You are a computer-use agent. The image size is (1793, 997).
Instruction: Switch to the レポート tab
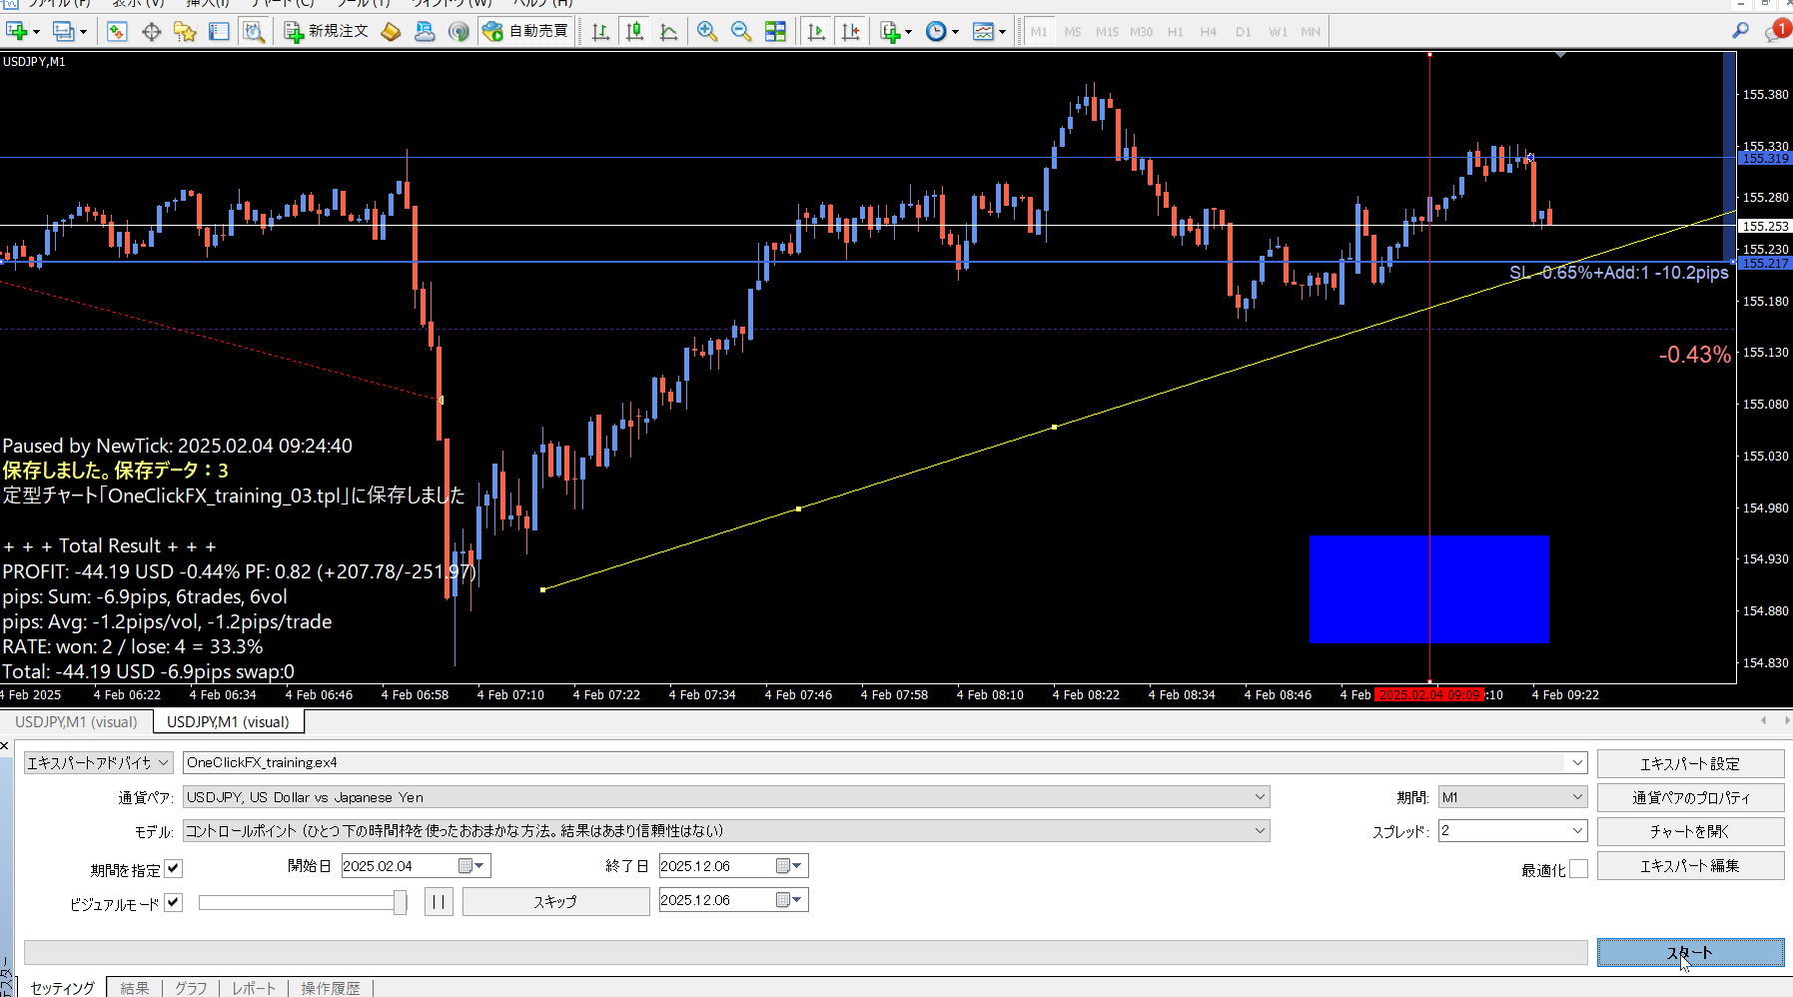coord(254,988)
